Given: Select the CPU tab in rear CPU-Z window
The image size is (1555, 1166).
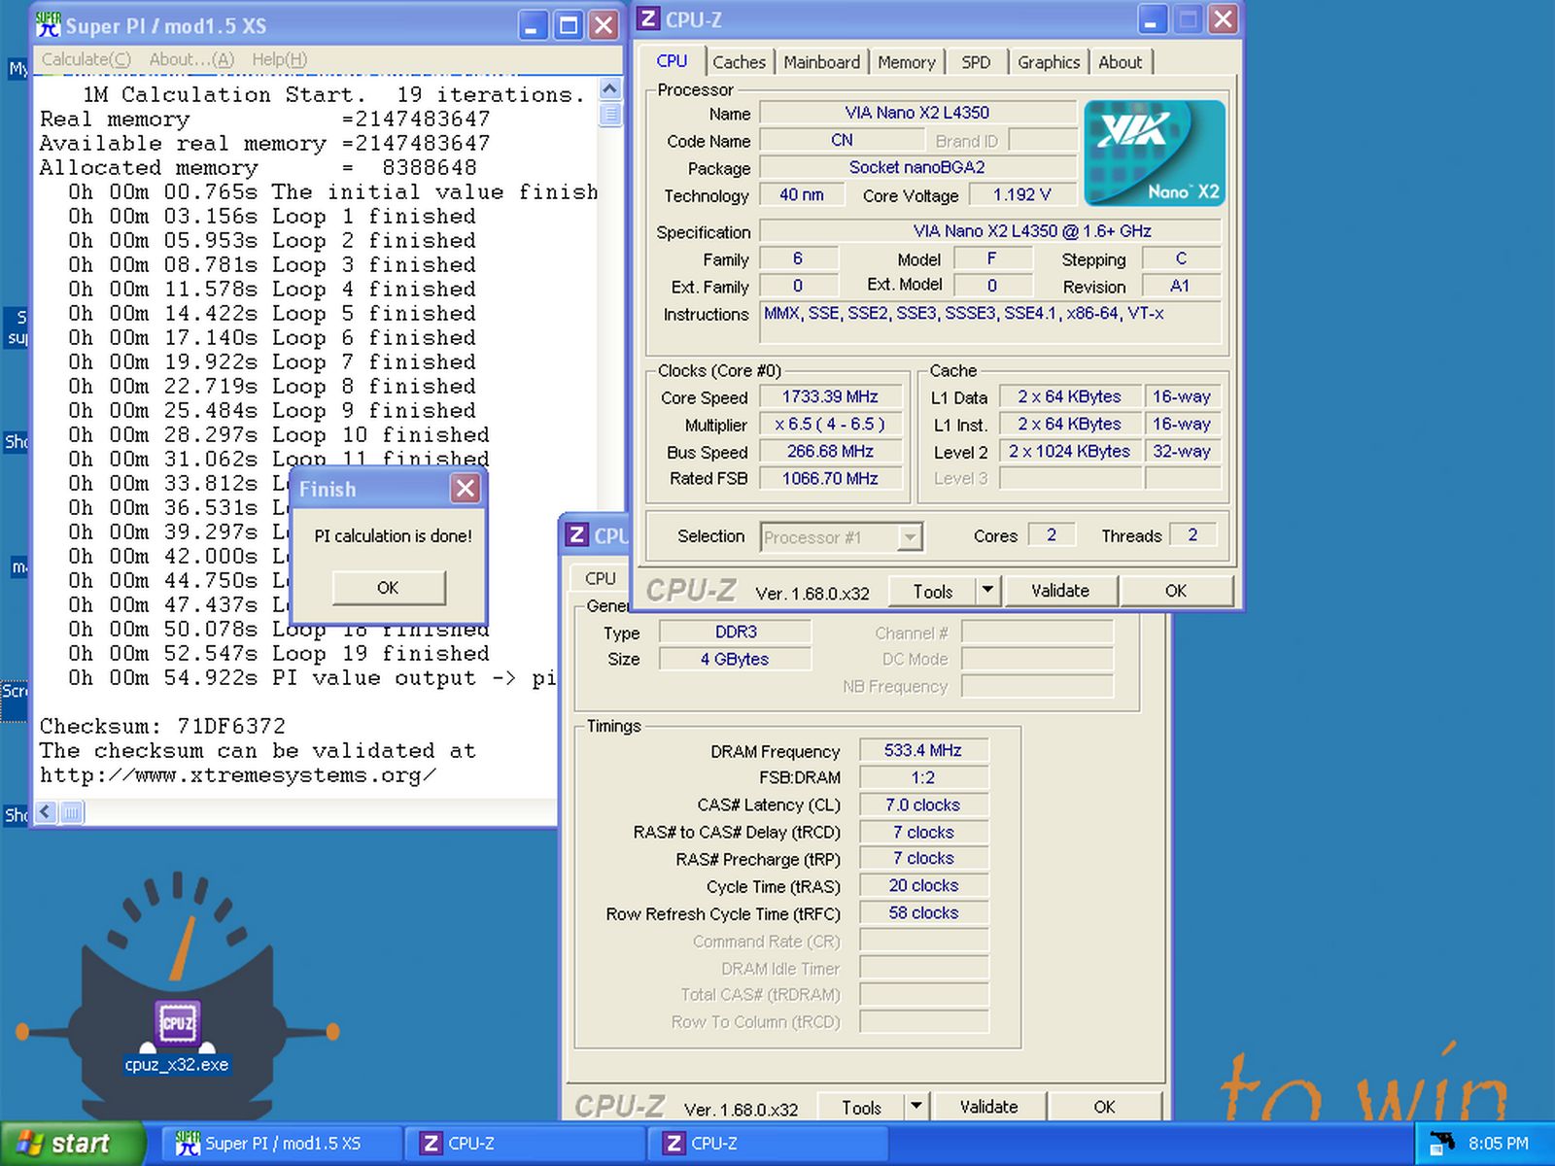Looking at the screenshot, I should 600,578.
